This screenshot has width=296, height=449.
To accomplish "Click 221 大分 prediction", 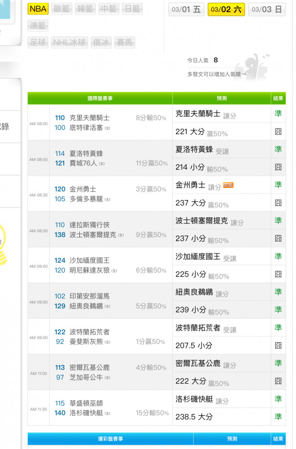I will pyautogui.click(x=190, y=132).
